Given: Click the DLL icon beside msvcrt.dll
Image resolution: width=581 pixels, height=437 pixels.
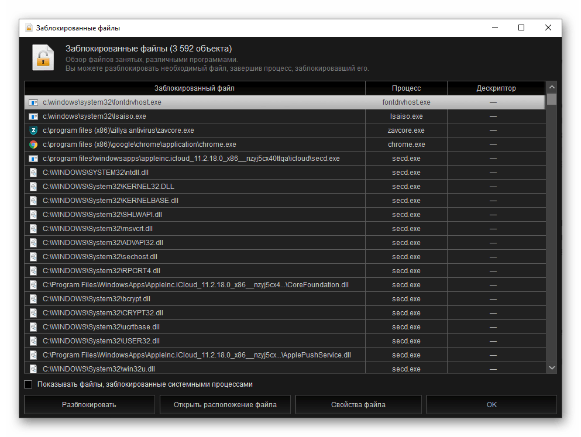Looking at the screenshot, I should coord(33,229).
